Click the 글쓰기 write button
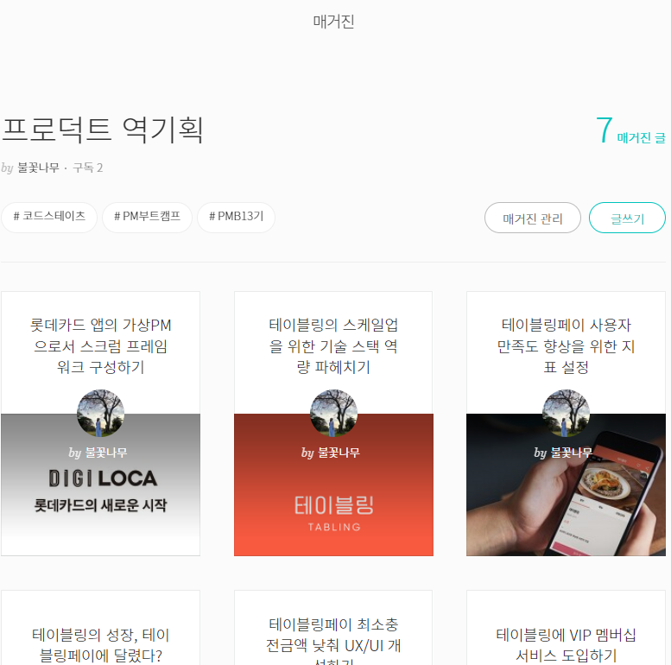671x665 pixels. tap(627, 218)
